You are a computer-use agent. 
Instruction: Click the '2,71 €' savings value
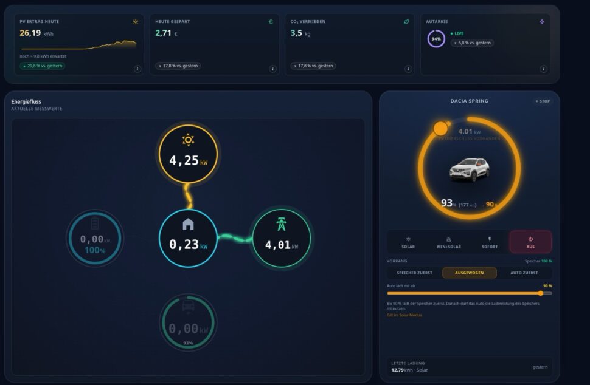[166, 33]
